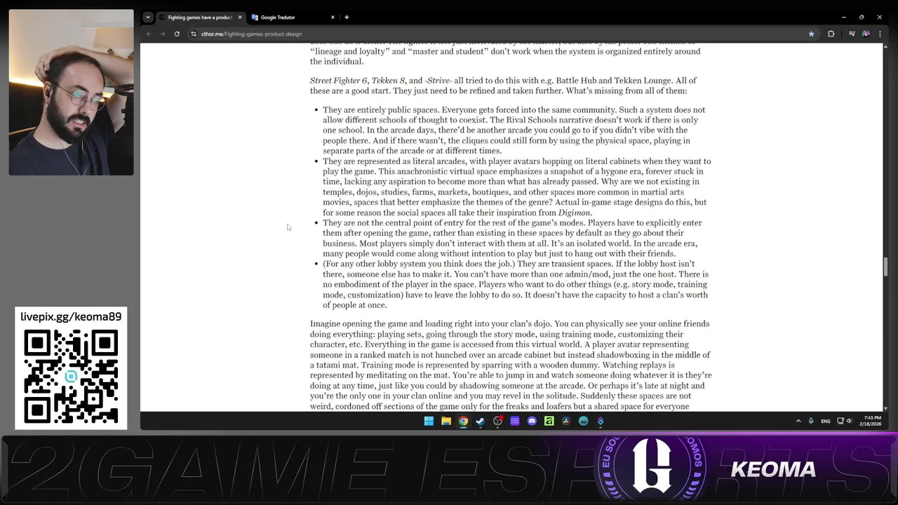
Task: Select the Fighting games have a product tab
Action: [x=200, y=17]
